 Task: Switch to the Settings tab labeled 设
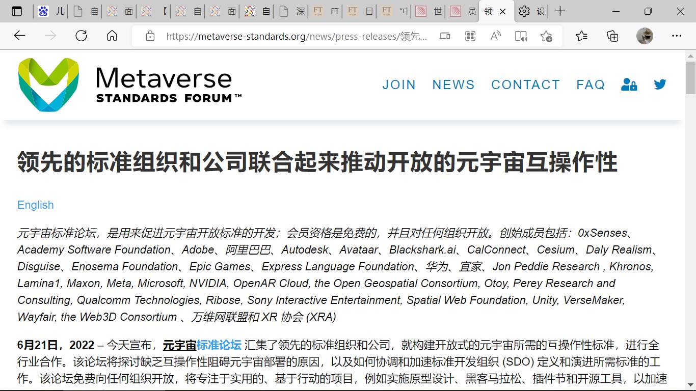click(532, 11)
